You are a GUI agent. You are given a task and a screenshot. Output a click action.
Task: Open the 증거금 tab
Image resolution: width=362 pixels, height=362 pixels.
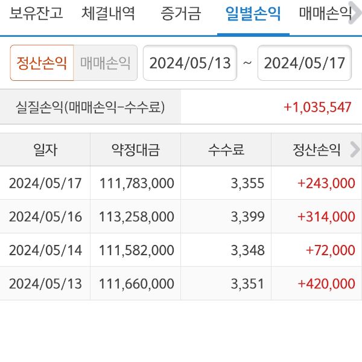[x=180, y=13]
